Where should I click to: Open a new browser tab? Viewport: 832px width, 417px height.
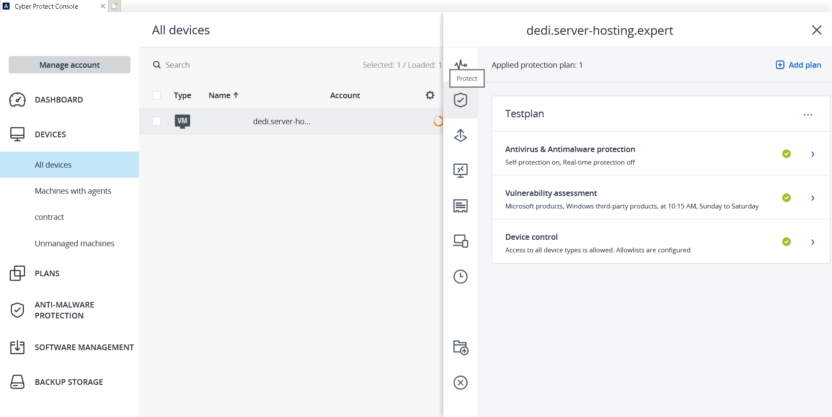click(x=115, y=6)
